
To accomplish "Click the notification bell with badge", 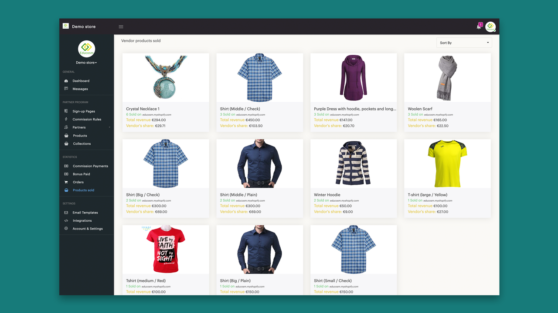I will pyautogui.click(x=479, y=26).
